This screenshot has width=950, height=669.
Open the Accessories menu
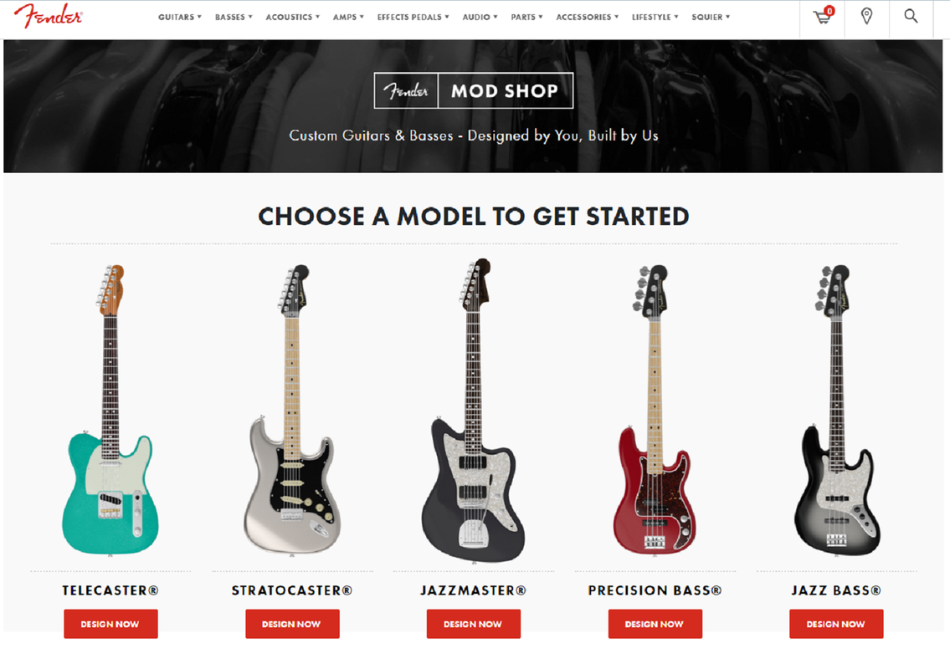[587, 17]
